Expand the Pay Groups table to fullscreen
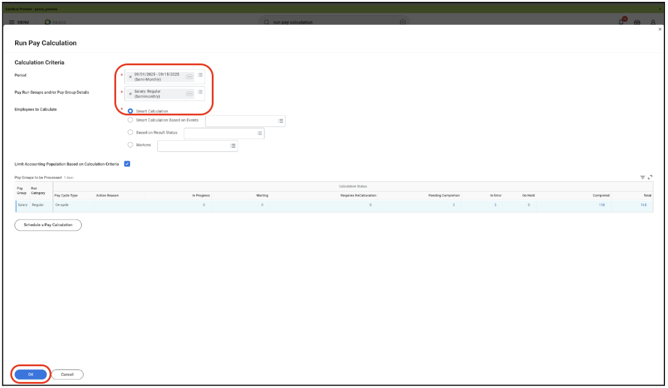This screenshot has height=388, width=668. (650, 178)
